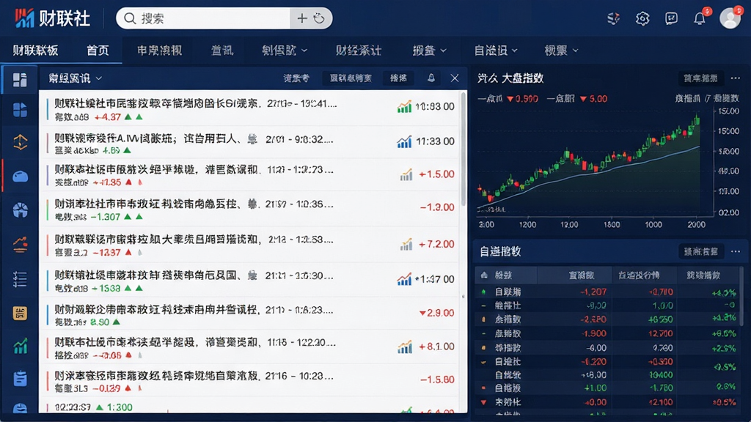Click the globe icon left of settings gear
The image size is (751, 422).
613,18
